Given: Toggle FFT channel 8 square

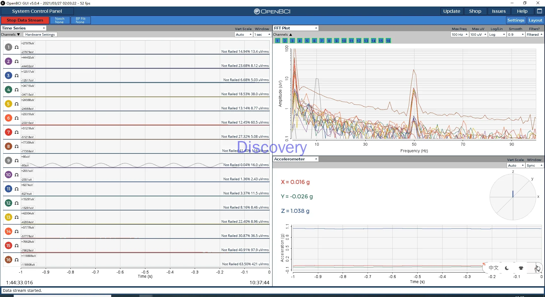Looking at the screenshot, I should pyautogui.click(x=329, y=41).
